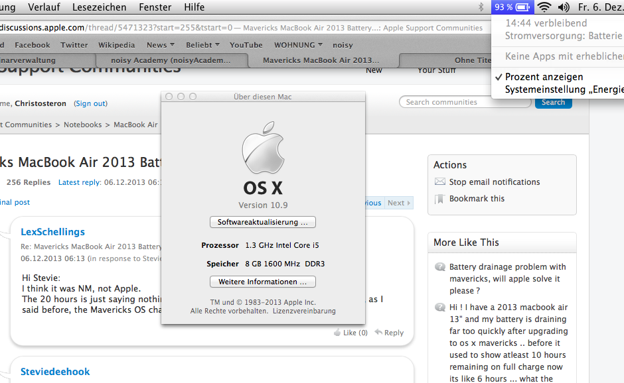Switch to Ohne Titel tab

445,60
